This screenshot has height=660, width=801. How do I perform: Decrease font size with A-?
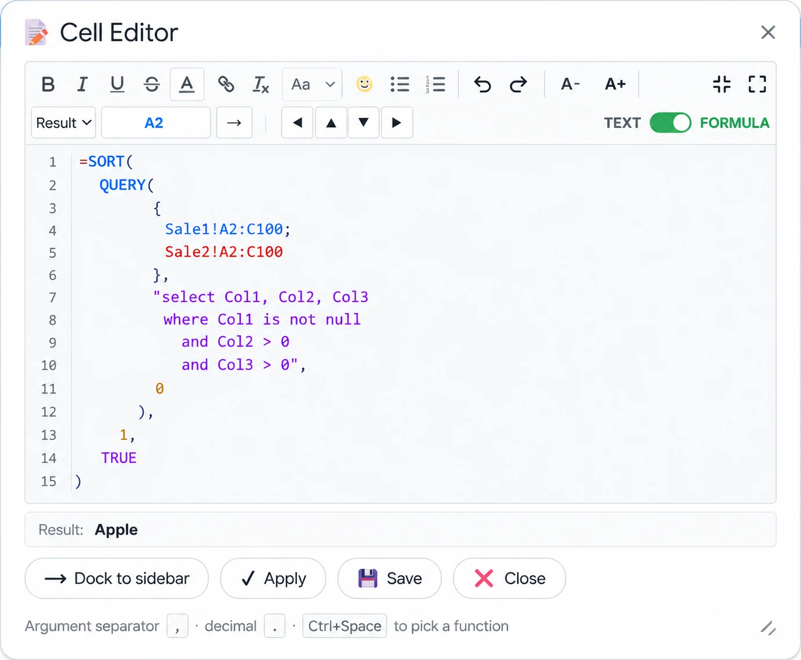coord(570,85)
